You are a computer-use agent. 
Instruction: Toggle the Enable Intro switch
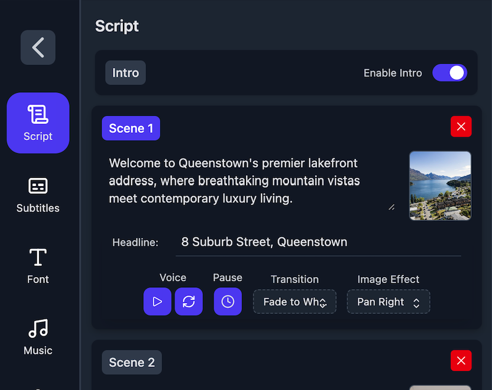450,73
